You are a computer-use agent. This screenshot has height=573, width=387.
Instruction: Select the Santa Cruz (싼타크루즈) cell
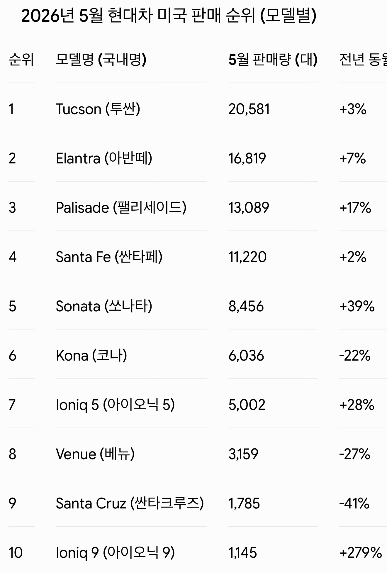[x=130, y=503]
